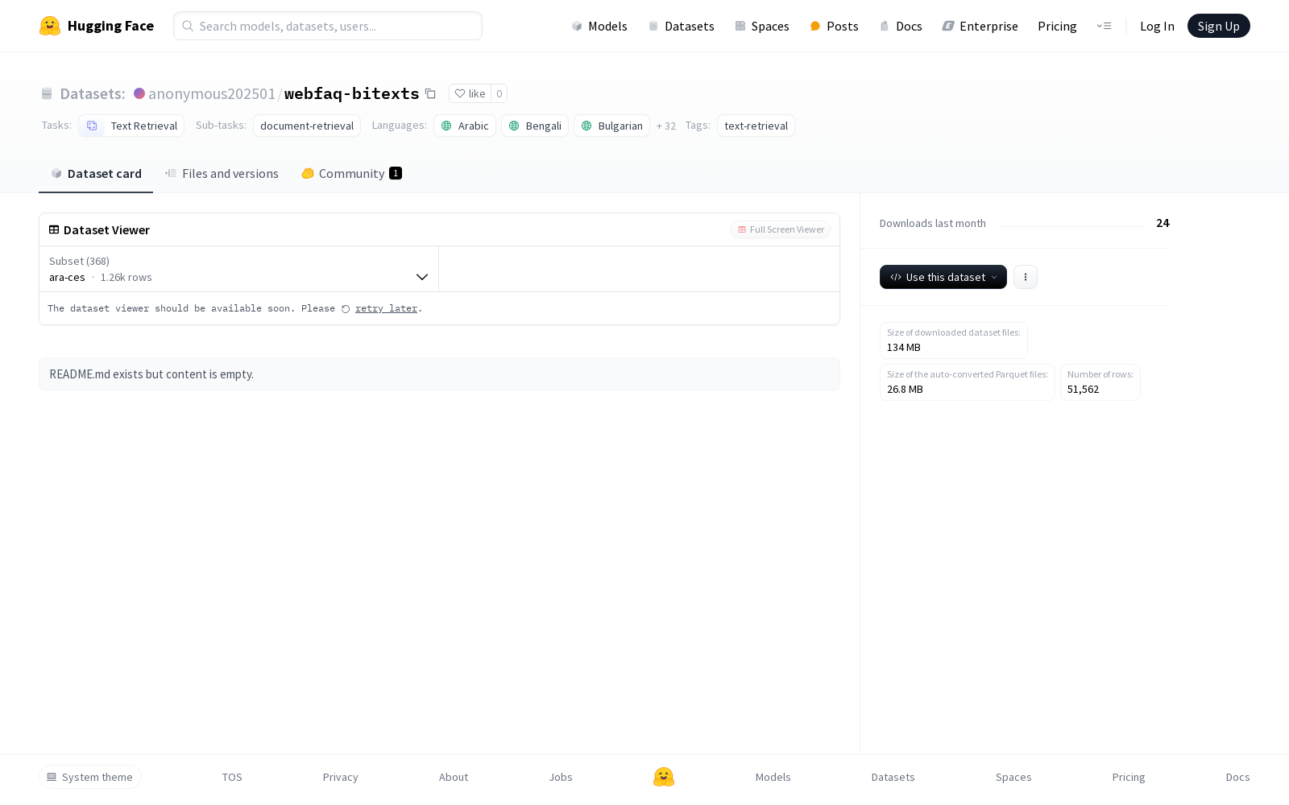This screenshot has width=1289, height=805.
Task: Click the Datasets breadcrumb stack icon
Action: point(47,93)
